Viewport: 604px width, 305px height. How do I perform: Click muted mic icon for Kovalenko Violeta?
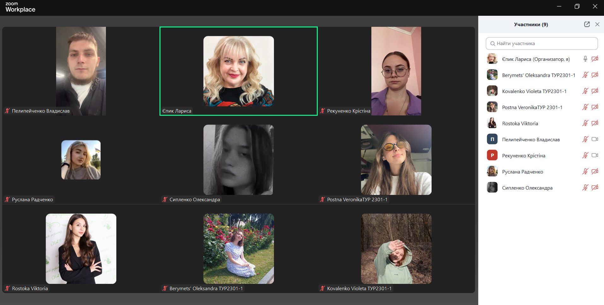(x=585, y=91)
